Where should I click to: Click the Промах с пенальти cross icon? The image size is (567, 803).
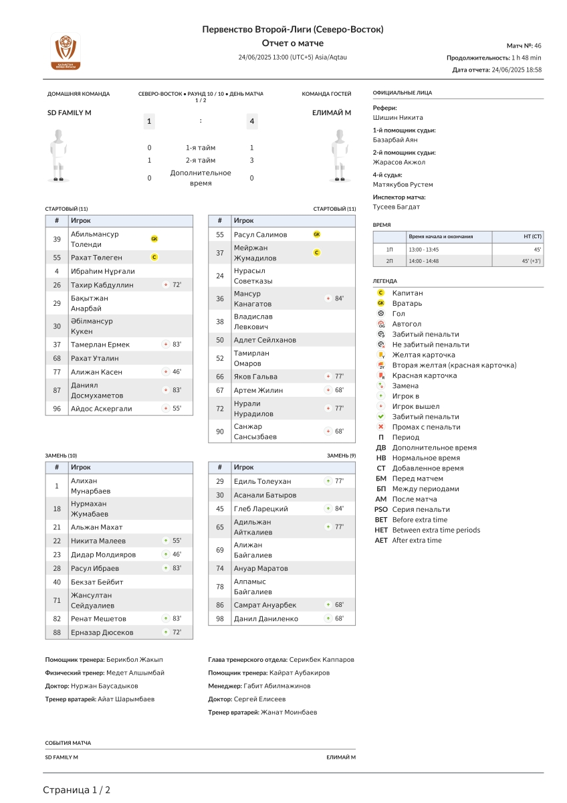pyautogui.click(x=380, y=427)
